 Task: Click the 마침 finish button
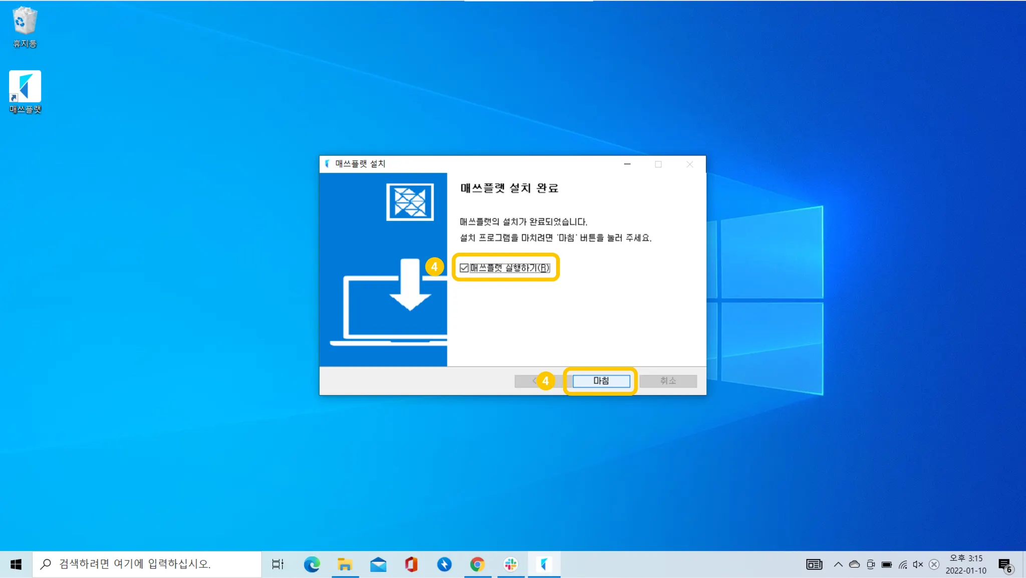click(x=601, y=381)
